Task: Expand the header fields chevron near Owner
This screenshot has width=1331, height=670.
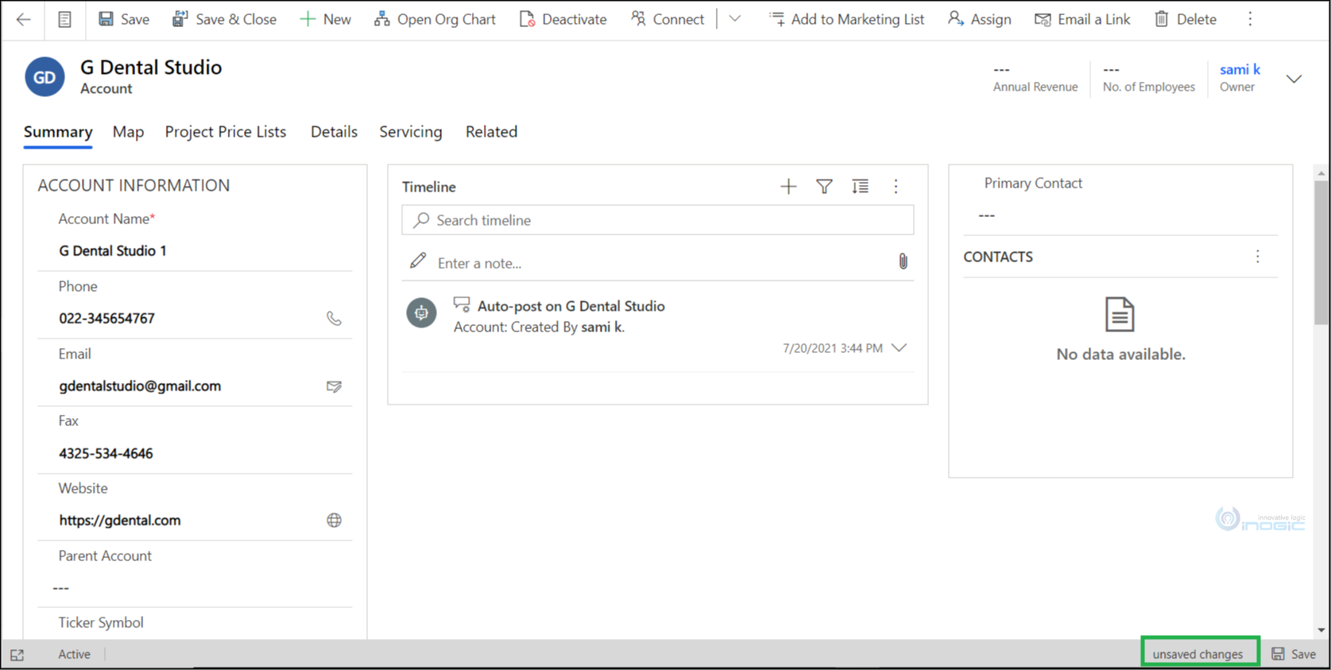Action: pos(1294,79)
